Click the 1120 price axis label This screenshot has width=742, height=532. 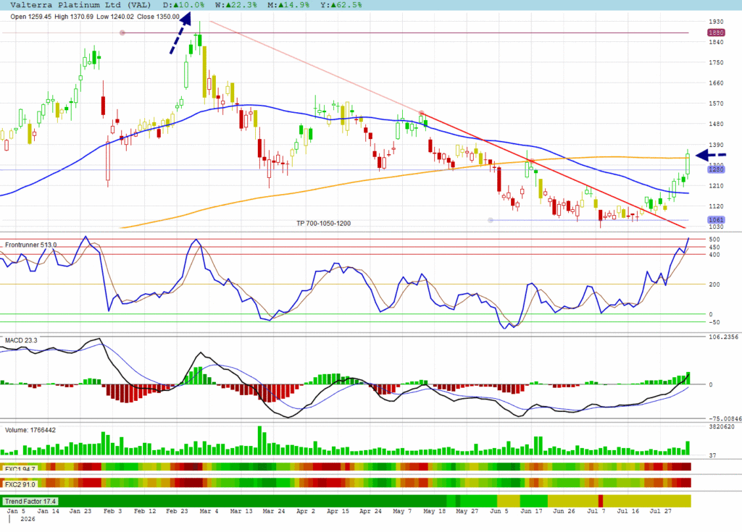tap(716, 206)
